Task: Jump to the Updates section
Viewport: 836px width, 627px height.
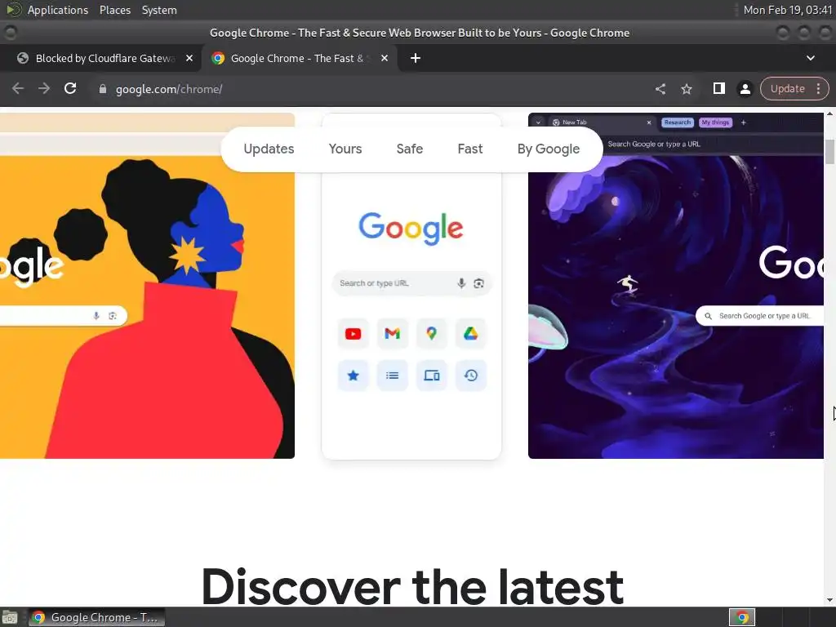Action: point(269,149)
